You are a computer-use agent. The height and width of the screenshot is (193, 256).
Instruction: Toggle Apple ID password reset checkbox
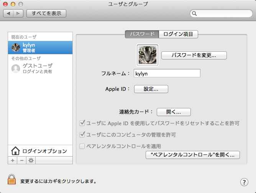click(x=82, y=123)
